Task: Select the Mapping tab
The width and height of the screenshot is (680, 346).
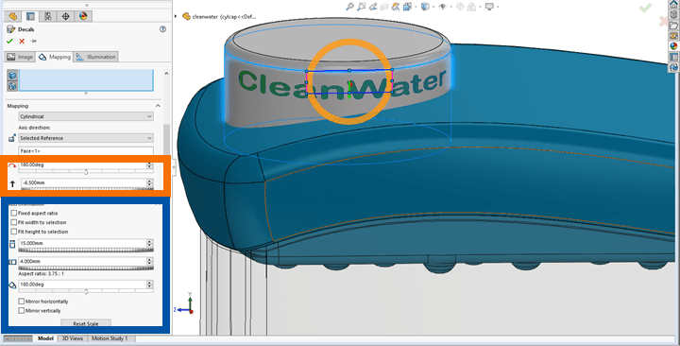Action: pyautogui.click(x=55, y=57)
